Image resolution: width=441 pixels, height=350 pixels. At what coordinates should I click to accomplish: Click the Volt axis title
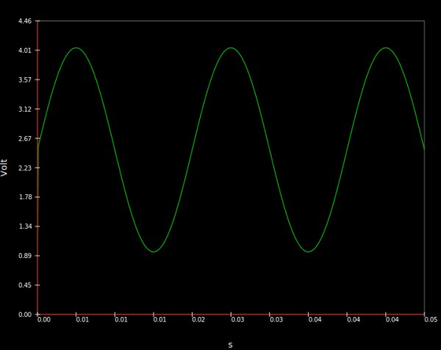(4, 168)
